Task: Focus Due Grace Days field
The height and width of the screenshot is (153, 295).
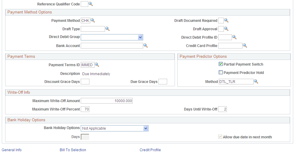Action: (163, 81)
